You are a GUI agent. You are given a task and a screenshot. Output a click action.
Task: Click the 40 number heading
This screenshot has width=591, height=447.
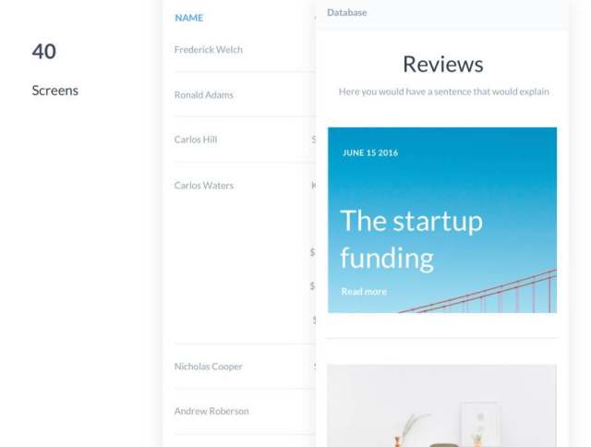pyautogui.click(x=44, y=52)
